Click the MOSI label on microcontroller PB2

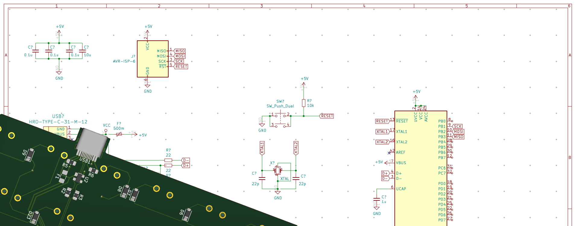tap(458, 132)
